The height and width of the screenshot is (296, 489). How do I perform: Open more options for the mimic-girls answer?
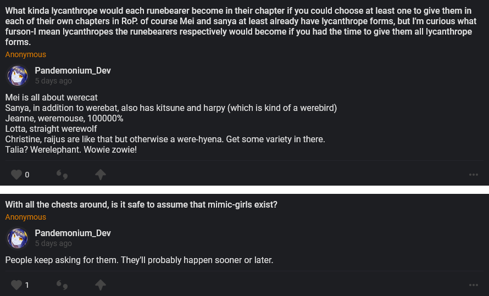coord(474,285)
